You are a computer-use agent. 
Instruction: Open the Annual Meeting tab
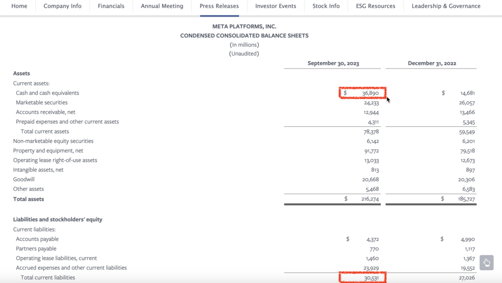point(162,6)
